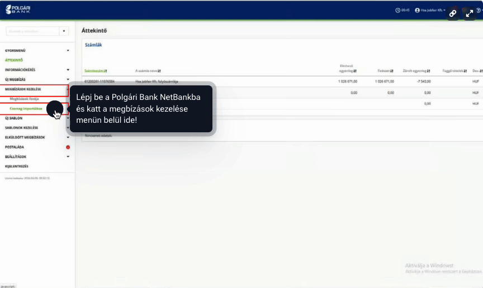Open Sablonok kezelése menu item
483x288 pixels.
[x=21, y=128]
